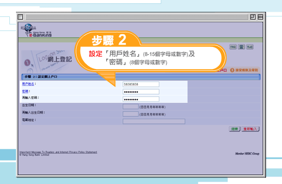Click the telephone contact icon
The width and height of the screenshot is (282, 184).
tap(242, 47)
